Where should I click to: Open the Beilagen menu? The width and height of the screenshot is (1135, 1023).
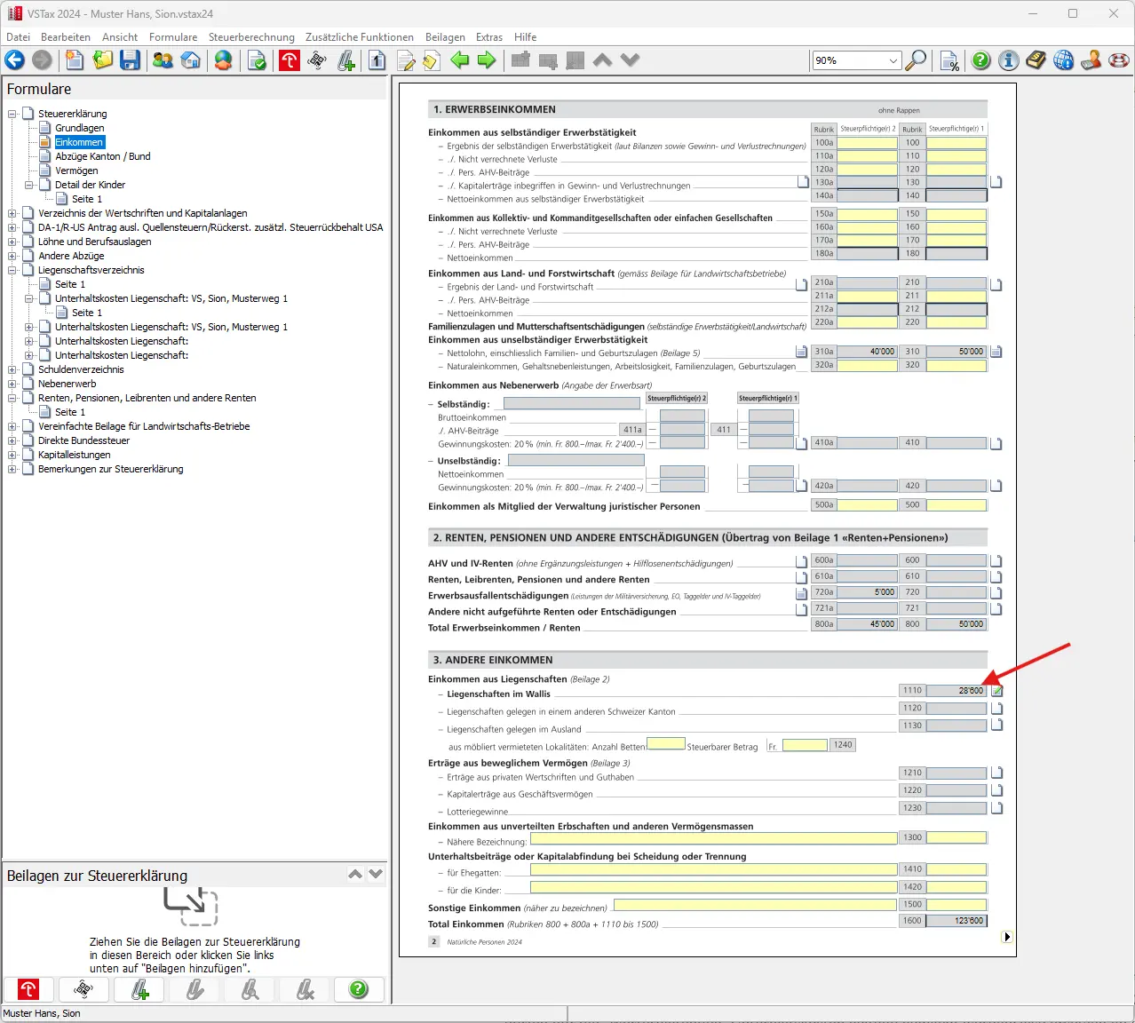pyautogui.click(x=445, y=37)
